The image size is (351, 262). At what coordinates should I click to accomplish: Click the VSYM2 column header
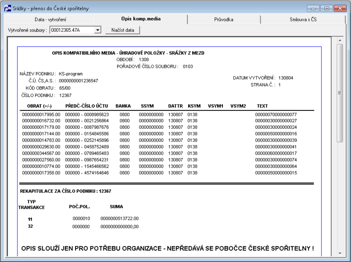click(238, 106)
